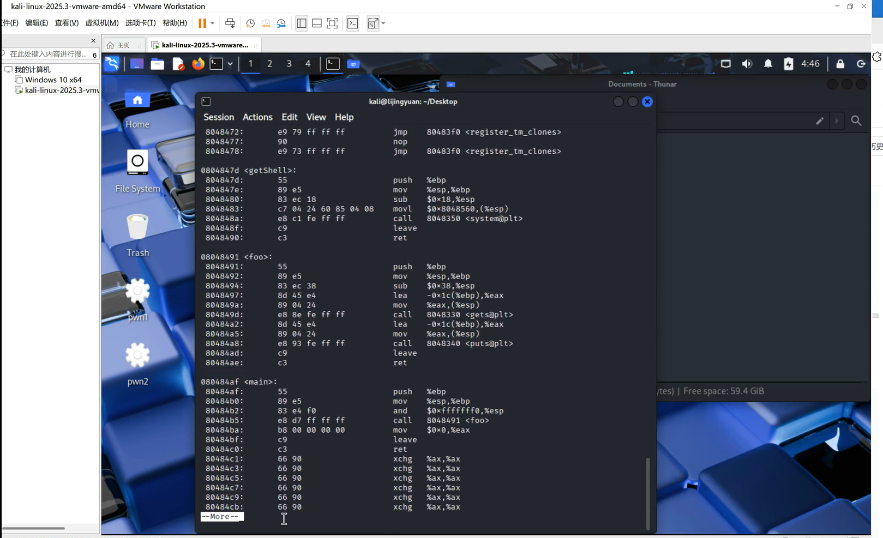Open the VMware 帮助(H) menu
This screenshot has height=538, width=883.
[x=175, y=23]
